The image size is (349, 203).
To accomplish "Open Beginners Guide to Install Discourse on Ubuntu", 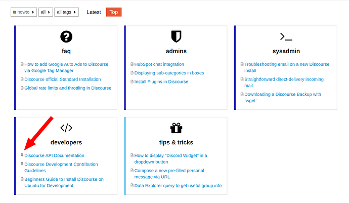I will [64, 182].
